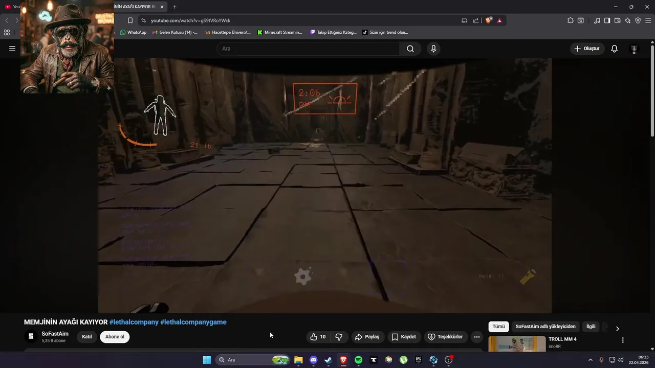This screenshot has height=368, width=655.
Task: Click the bookmark icon in address bar
Action: pyautogui.click(x=130, y=20)
